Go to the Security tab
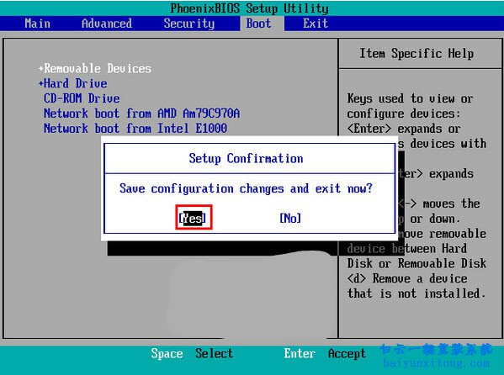Screen dimensions: 504x375 (x=189, y=24)
